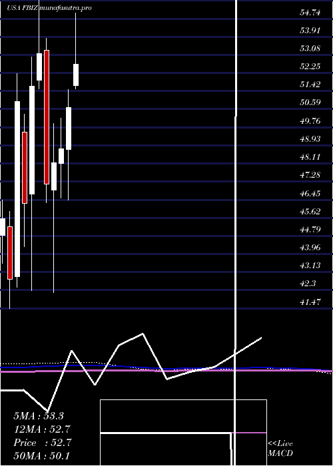Click the white candlestick spanning 43 to 50.59

(x=17, y=189)
